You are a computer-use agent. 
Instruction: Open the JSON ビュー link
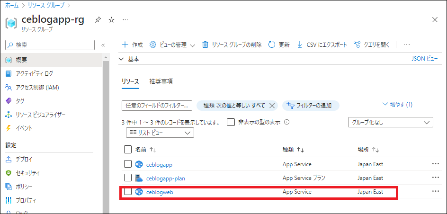click(425, 59)
